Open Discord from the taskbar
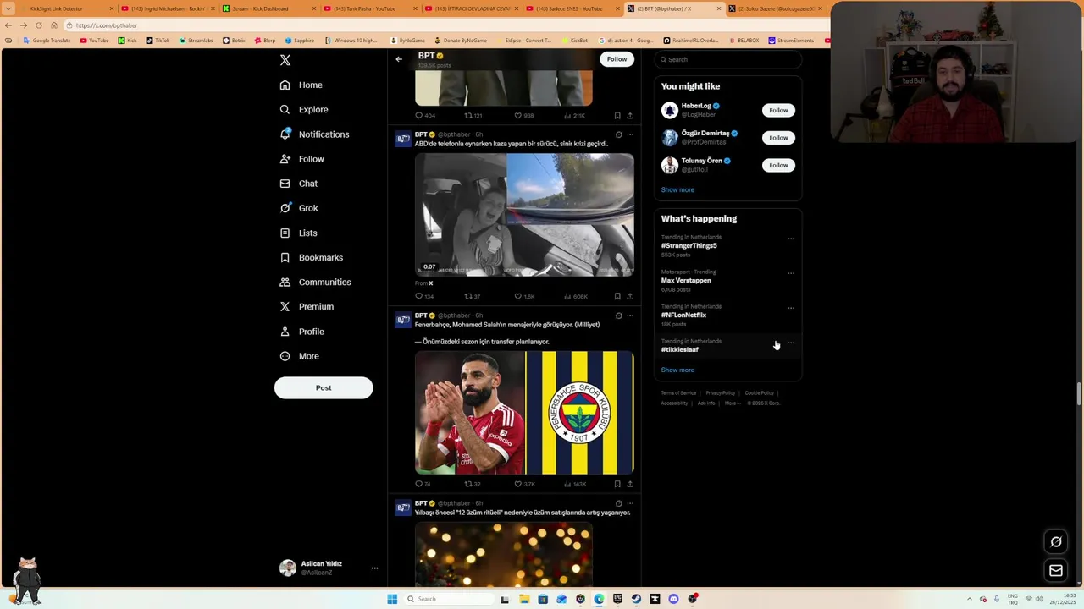The height and width of the screenshot is (609, 1084). pos(673,599)
